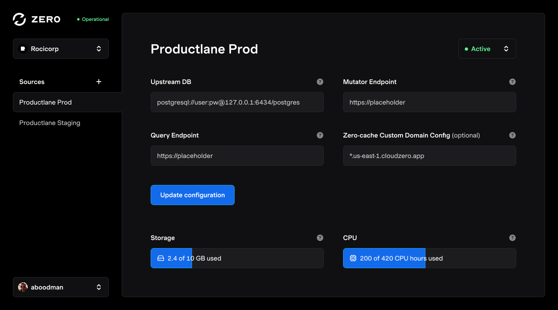The height and width of the screenshot is (310, 558).
Task: Click the Operational status link
Action: 92,19
